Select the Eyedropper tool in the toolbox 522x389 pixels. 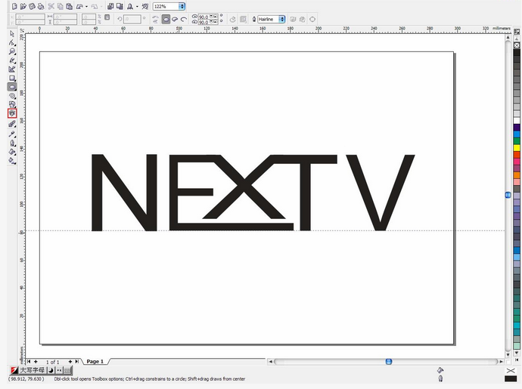12,134
